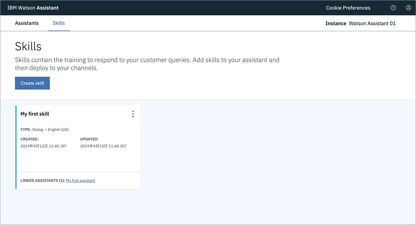Click the Skills page heading

28,46
